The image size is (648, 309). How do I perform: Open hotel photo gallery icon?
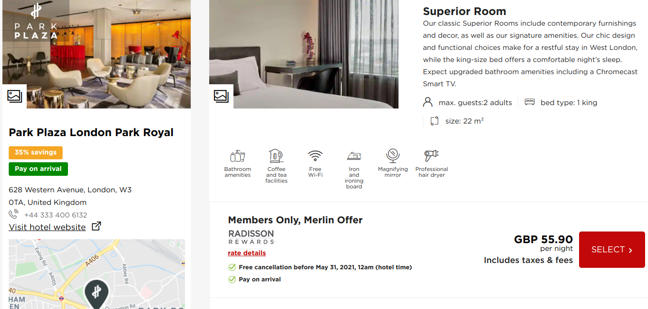click(15, 96)
